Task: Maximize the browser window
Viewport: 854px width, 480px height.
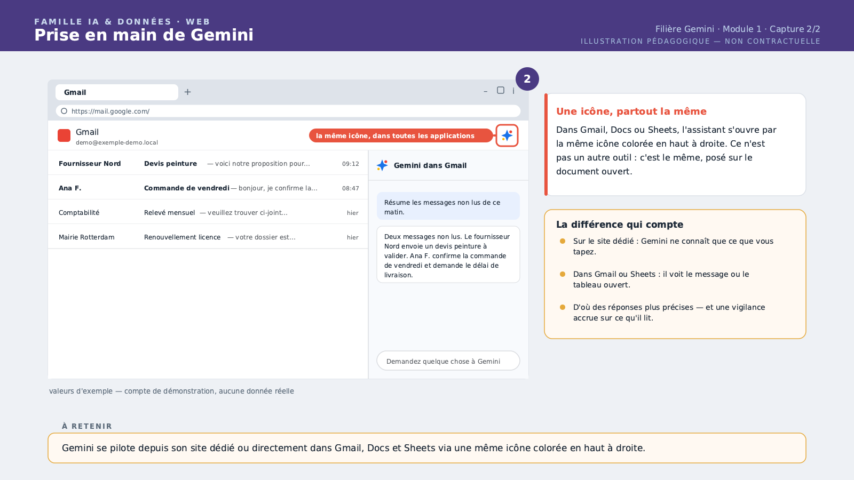Action: click(x=501, y=90)
